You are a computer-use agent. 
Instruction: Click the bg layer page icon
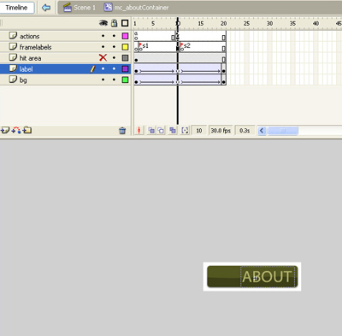13,80
